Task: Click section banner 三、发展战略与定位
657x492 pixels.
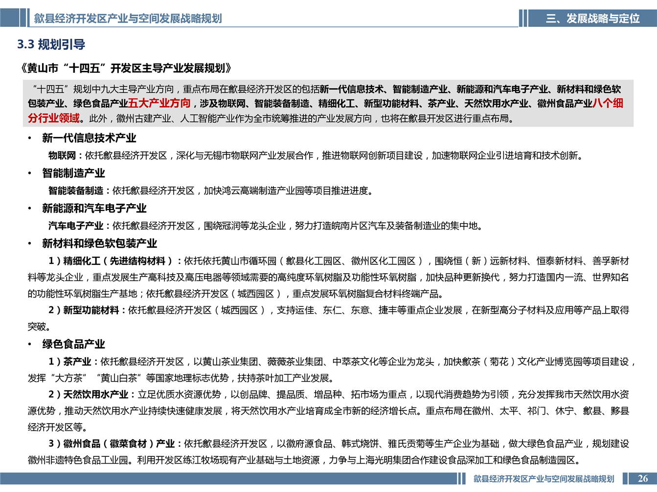Action: pos(592,19)
